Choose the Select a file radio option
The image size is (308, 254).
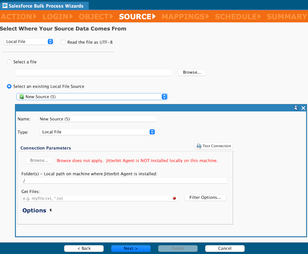pos(9,62)
